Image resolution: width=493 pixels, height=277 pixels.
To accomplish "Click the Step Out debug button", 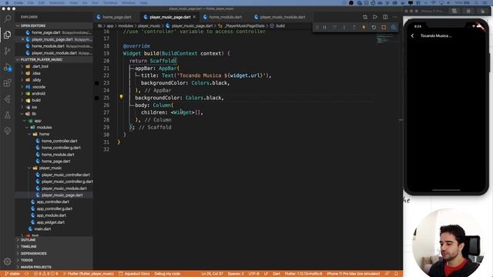I will click(x=354, y=28).
